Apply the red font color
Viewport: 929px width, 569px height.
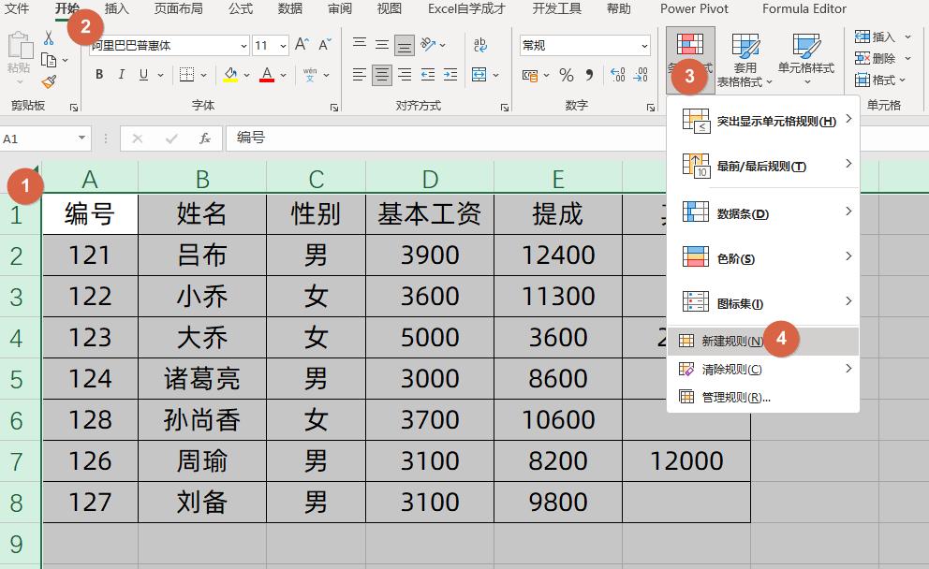click(x=268, y=74)
